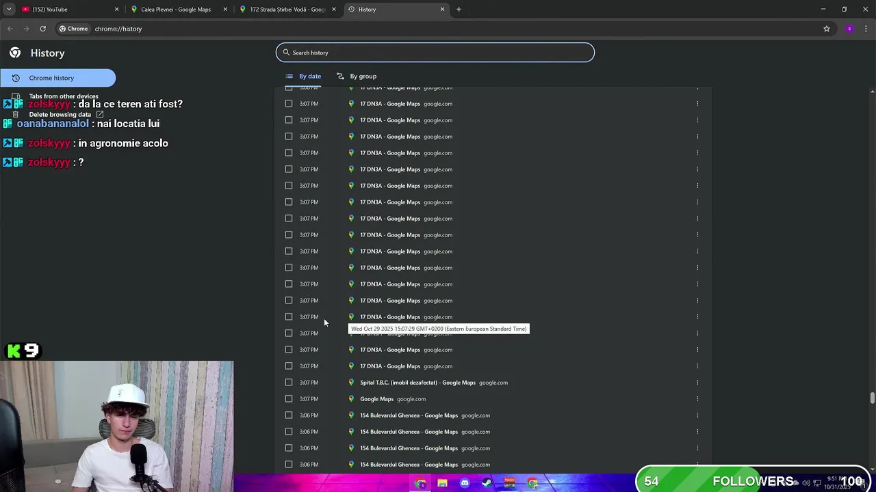Open more actions for plain Google Maps entry
This screenshot has width=876, height=492.
[x=697, y=399]
